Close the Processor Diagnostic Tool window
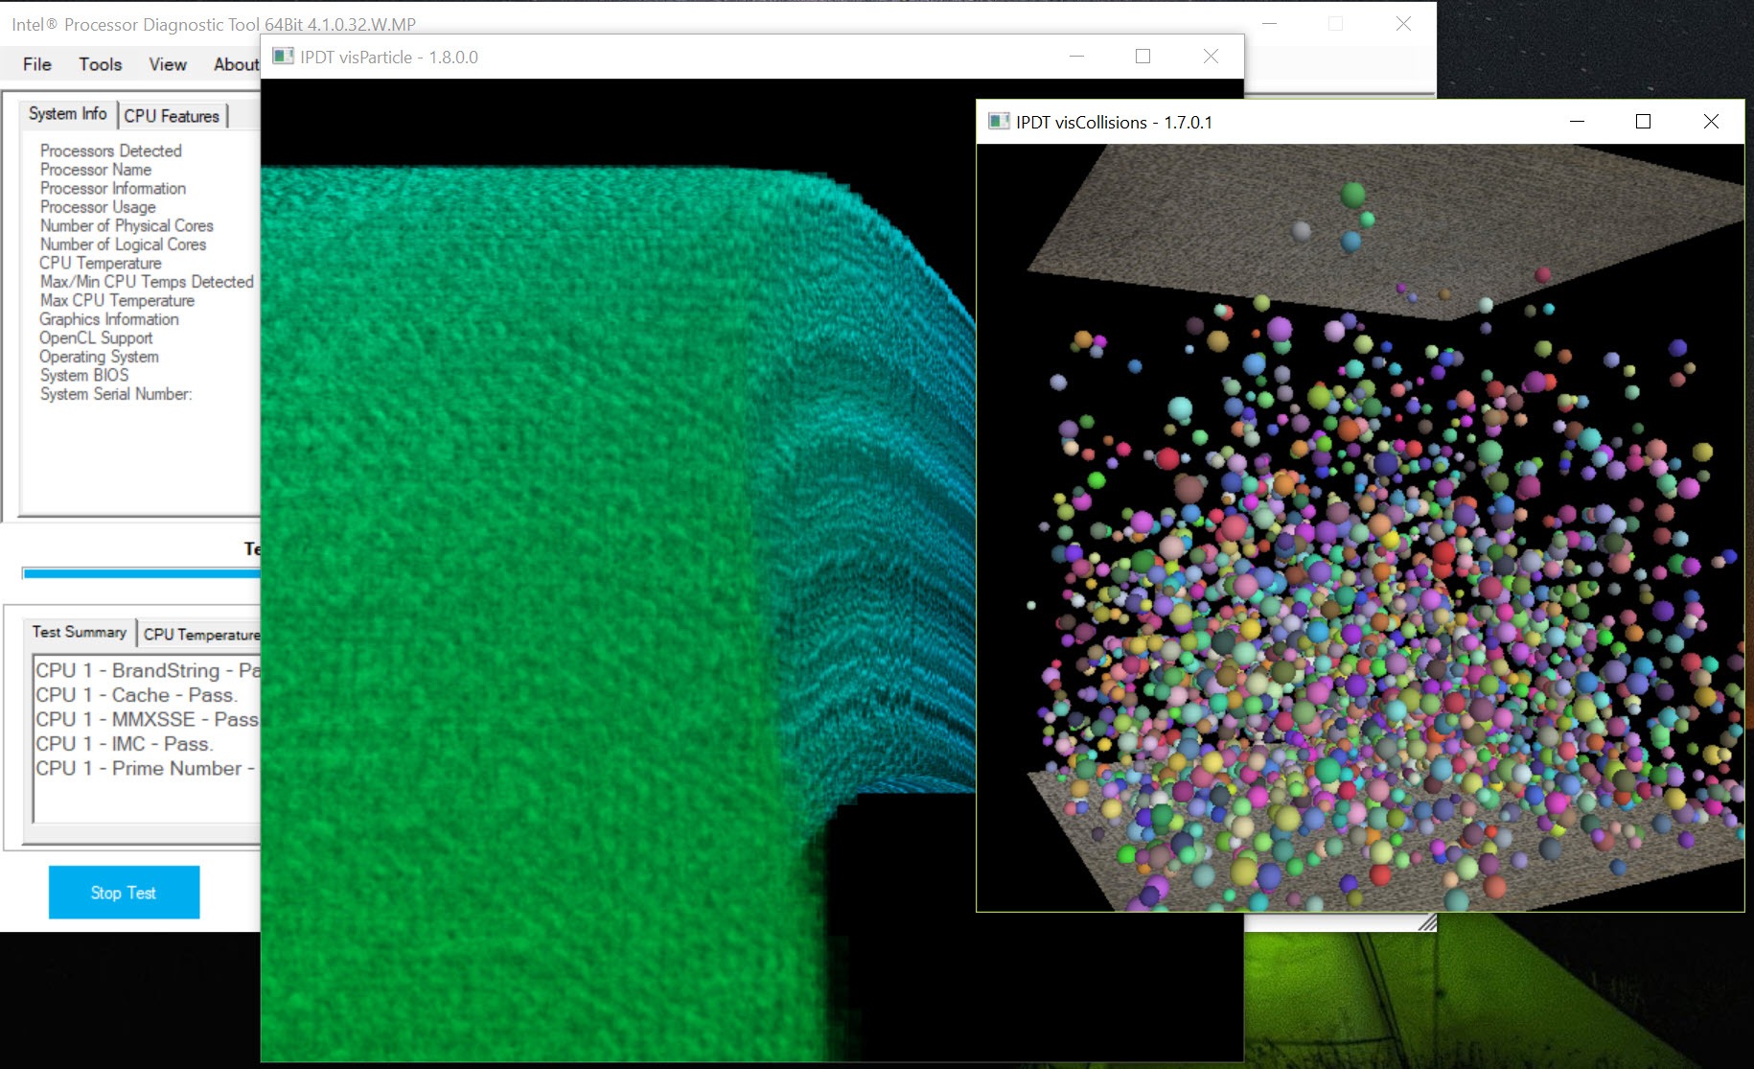The height and width of the screenshot is (1069, 1754). 1403,24
